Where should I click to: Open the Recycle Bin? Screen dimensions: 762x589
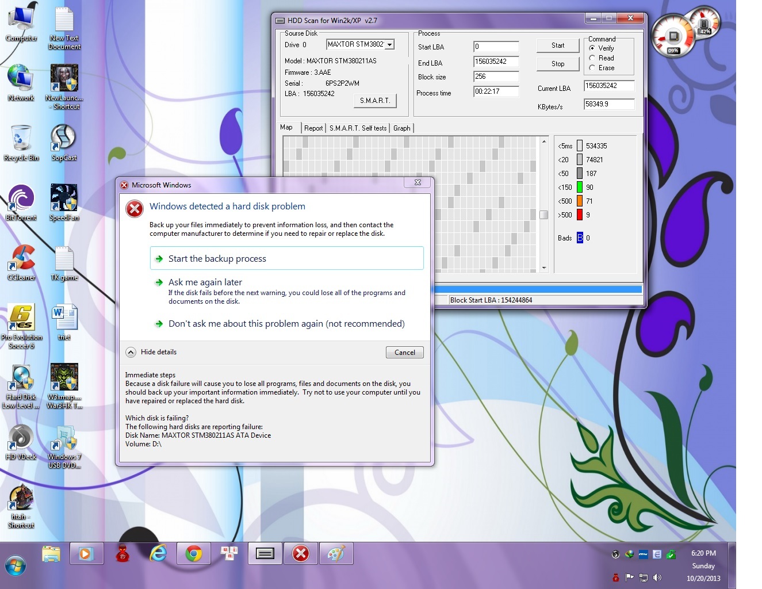pos(21,143)
